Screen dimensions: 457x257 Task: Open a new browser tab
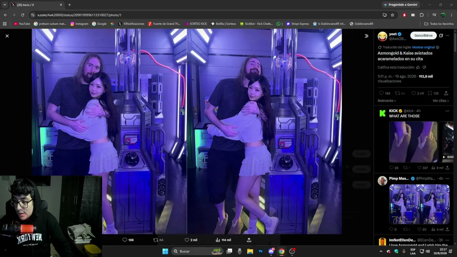point(69,5)
